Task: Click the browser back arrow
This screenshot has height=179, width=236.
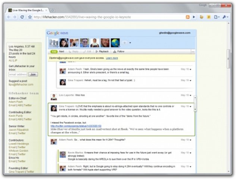Action: (x=9, y=17)
